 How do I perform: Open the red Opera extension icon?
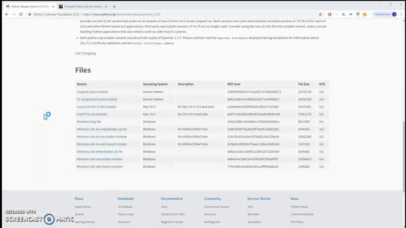[x=329, y=15]
